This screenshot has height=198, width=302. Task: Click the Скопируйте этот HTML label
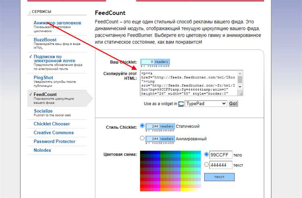120,76
